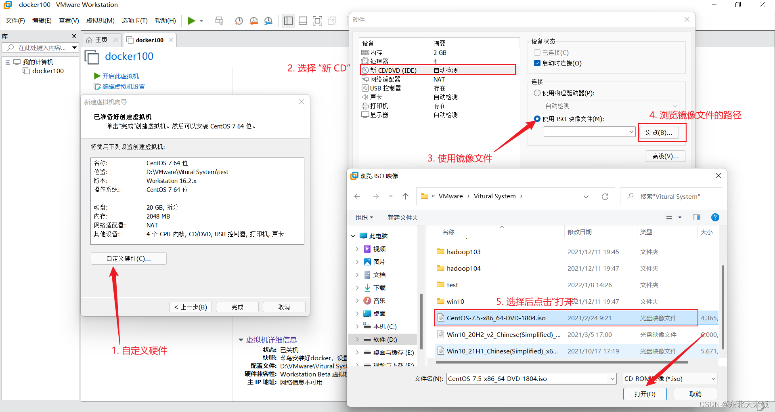Click the Unity mode toolbar icon
This screenshot has height=412, width=775.
pyautogui.click(x=332, y=21)
